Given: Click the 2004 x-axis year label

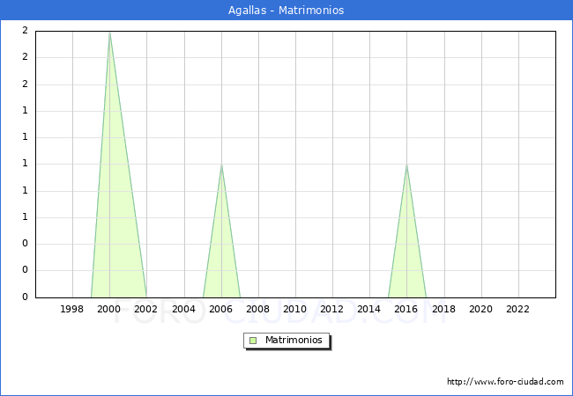Looking at the screenshot, I should tap(183, 309).
